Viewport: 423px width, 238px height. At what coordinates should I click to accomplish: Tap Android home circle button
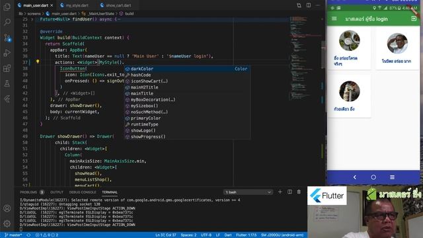(373, 177)
